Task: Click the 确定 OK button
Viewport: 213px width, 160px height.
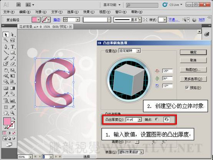Action: point(193,52)
